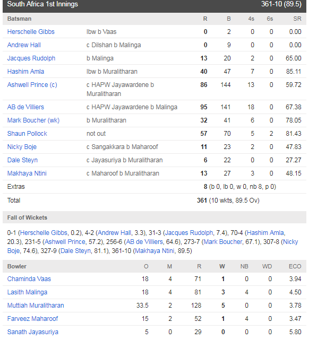
Task: Open AB de Villiers batsman link
Action: [25, 107]
